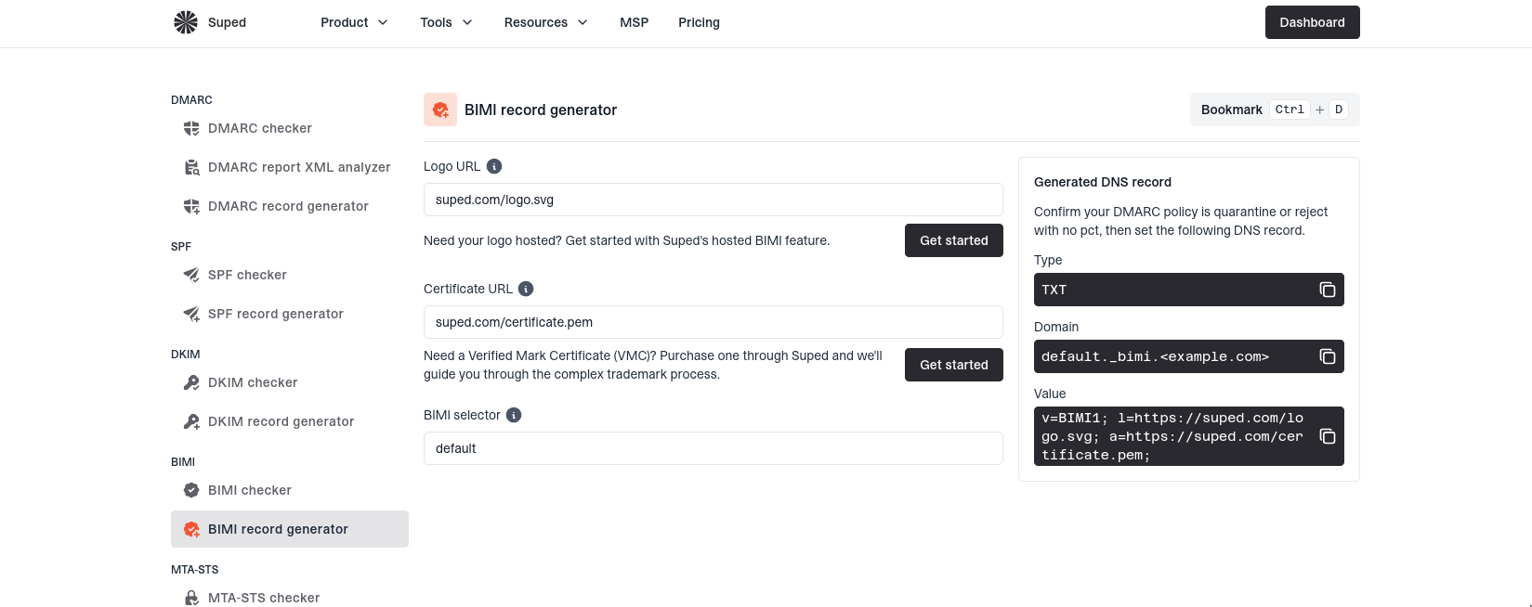Screen dimensions: 1532x607
Task: Open the DMARC checker tool
Action: point(290,128)
